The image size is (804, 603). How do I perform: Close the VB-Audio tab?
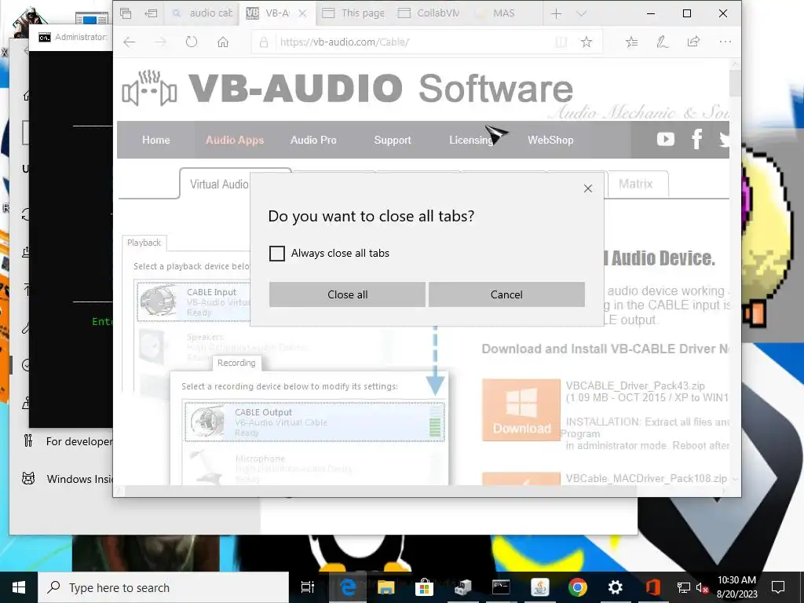point(302,14)
